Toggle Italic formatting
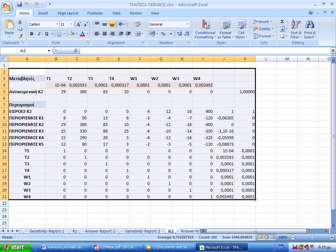The width and height of the screenshot is (336, 252). point(39,34)
